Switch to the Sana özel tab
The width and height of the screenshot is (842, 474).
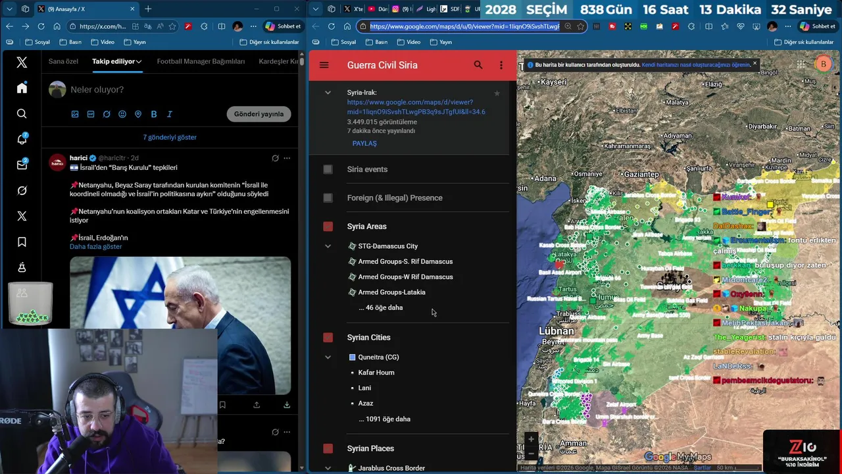63,61
